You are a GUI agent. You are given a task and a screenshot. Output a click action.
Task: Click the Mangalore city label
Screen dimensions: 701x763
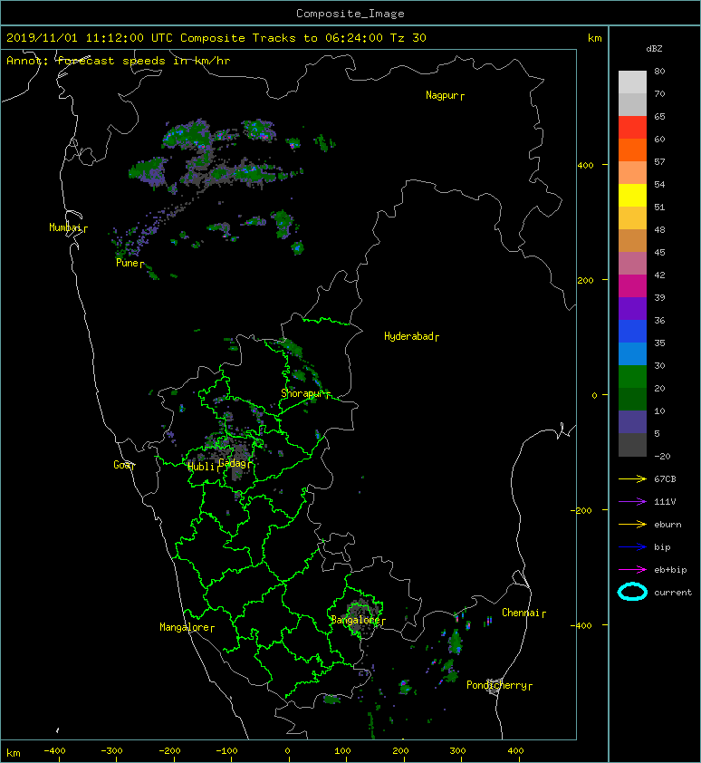tap(187, 628)
